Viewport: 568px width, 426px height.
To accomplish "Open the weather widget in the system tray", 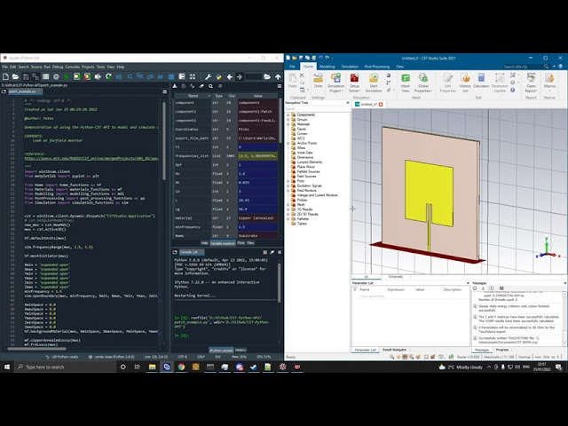I will 460,367.
